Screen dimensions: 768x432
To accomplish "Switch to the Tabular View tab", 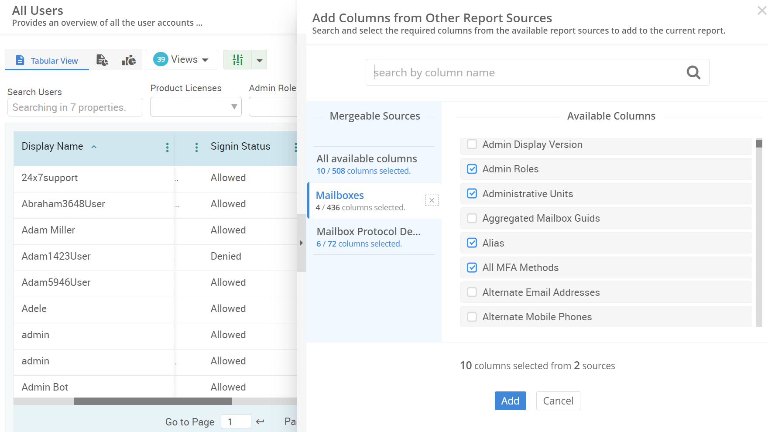I will point(53,60).
